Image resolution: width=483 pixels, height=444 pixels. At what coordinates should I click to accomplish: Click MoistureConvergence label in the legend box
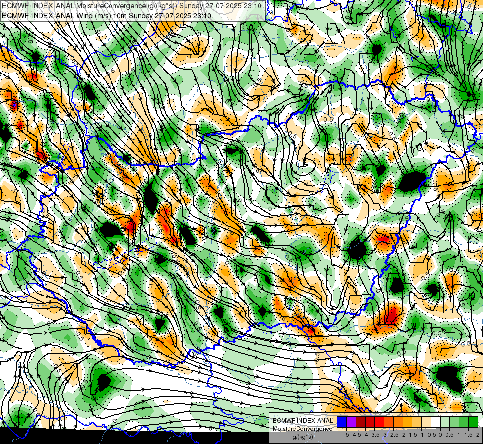(x=302, y=429)
